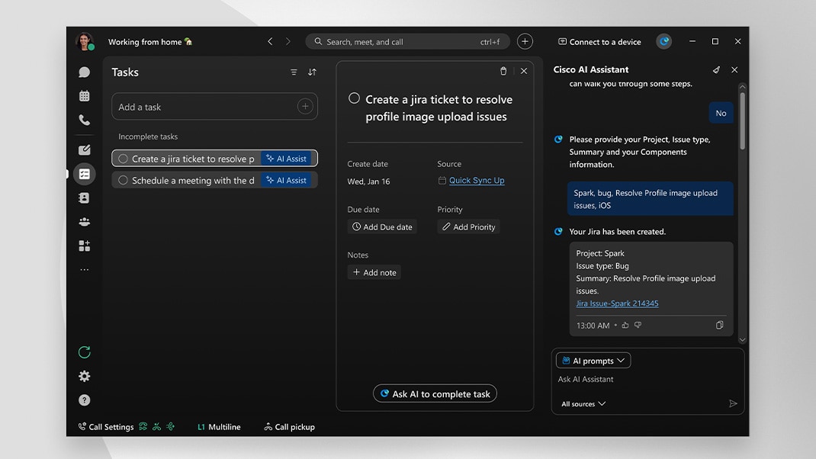
Task: Copy the Jira response with copy icon
Action: (719, 326)
